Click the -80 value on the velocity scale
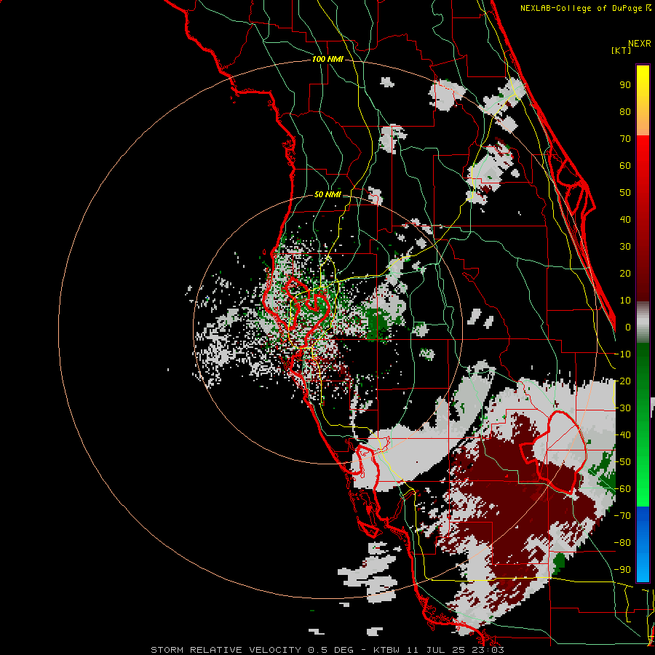This screenshot has height=655, width=655. click(622, 543)
